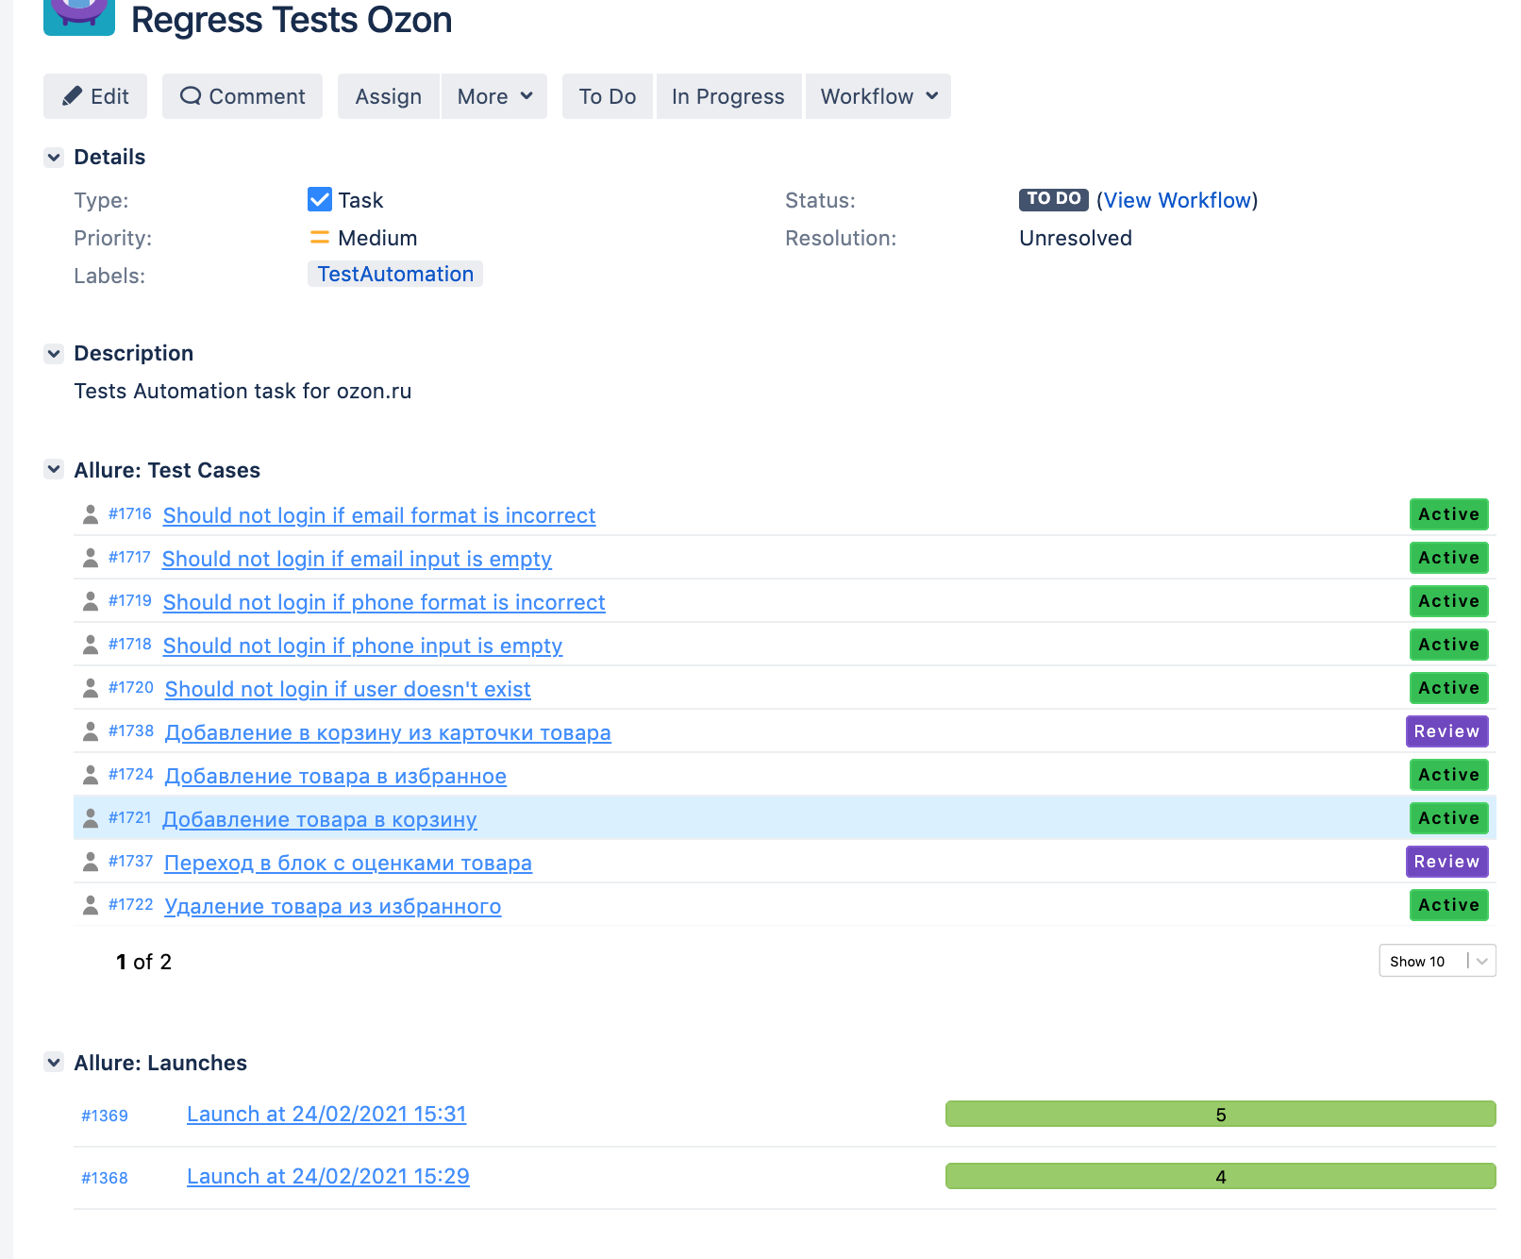1521x1259 pixels.
Task: Open the Show 10 page size dropdown
Action: 1437,961
